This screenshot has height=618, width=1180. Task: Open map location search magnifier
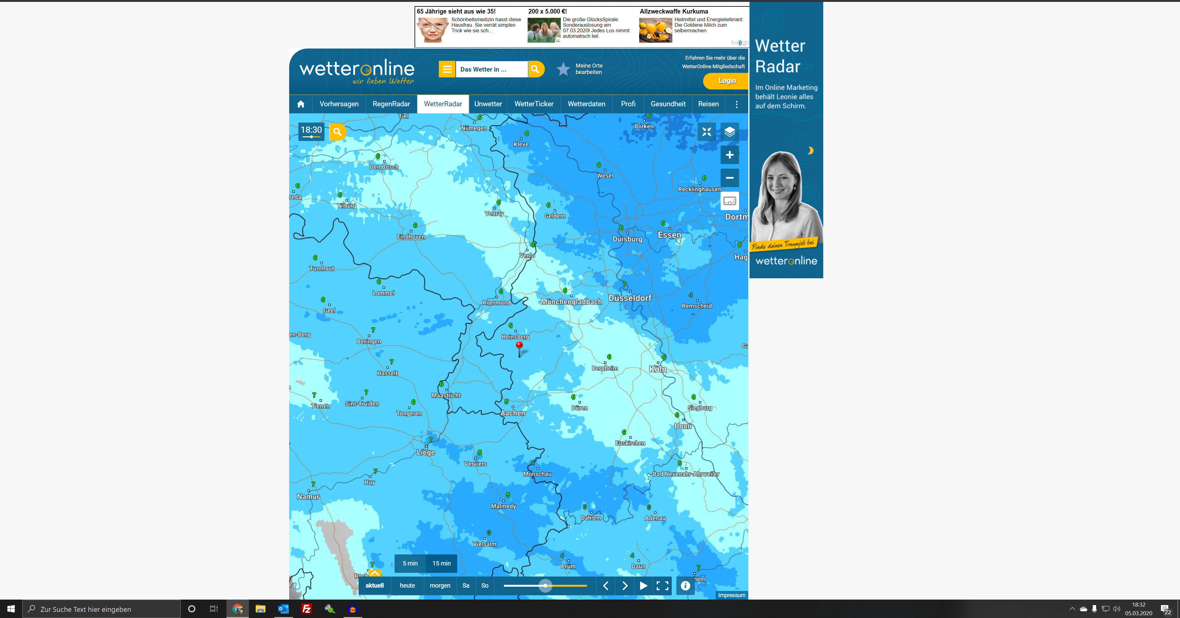[x=338, y=132]
